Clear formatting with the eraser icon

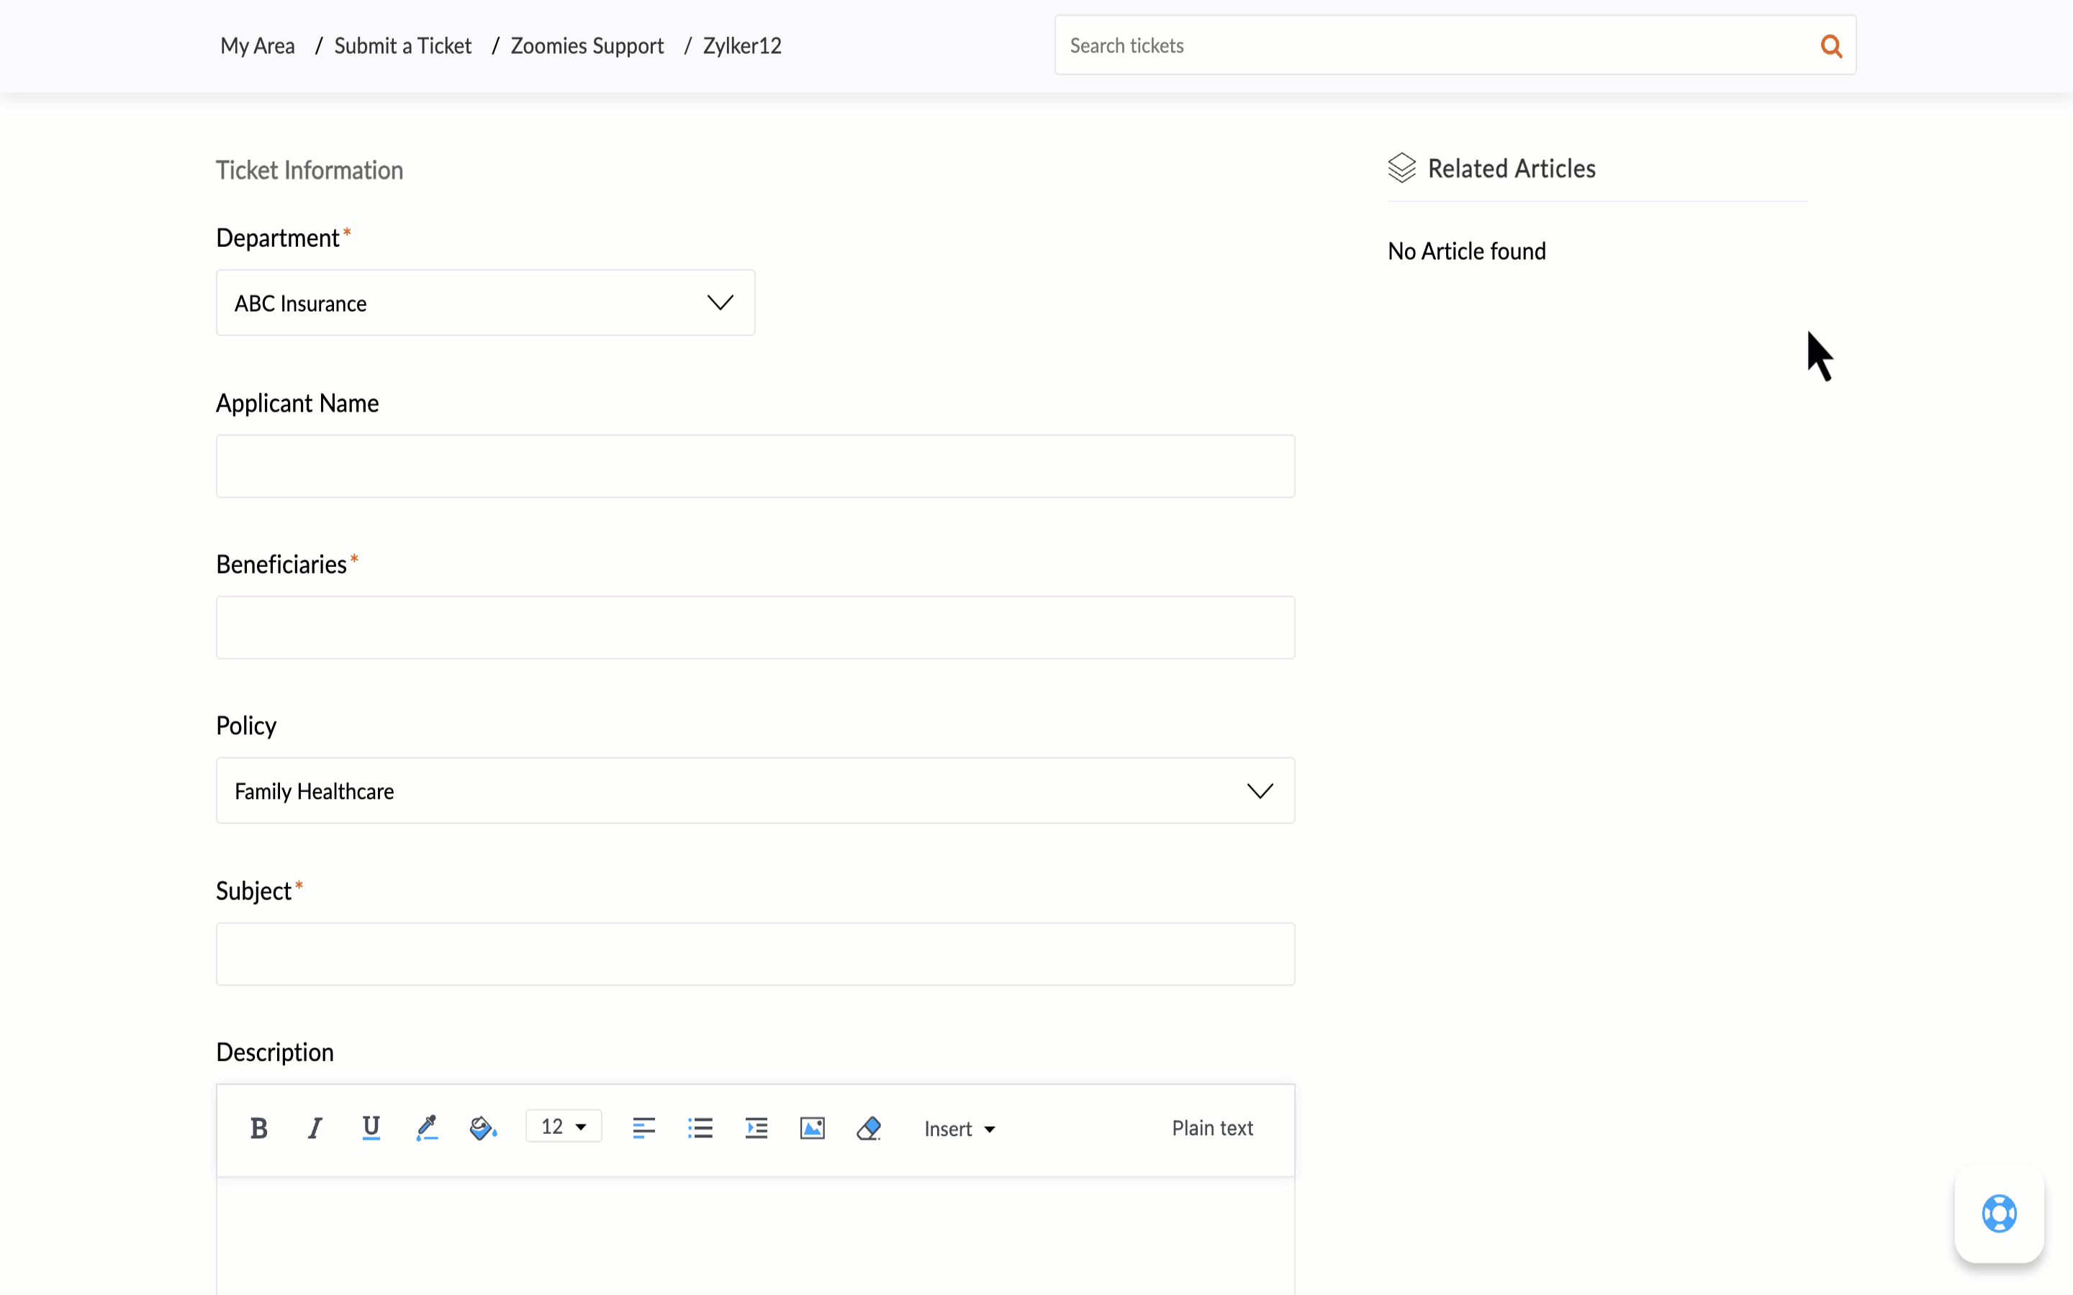coord(869,1128)
